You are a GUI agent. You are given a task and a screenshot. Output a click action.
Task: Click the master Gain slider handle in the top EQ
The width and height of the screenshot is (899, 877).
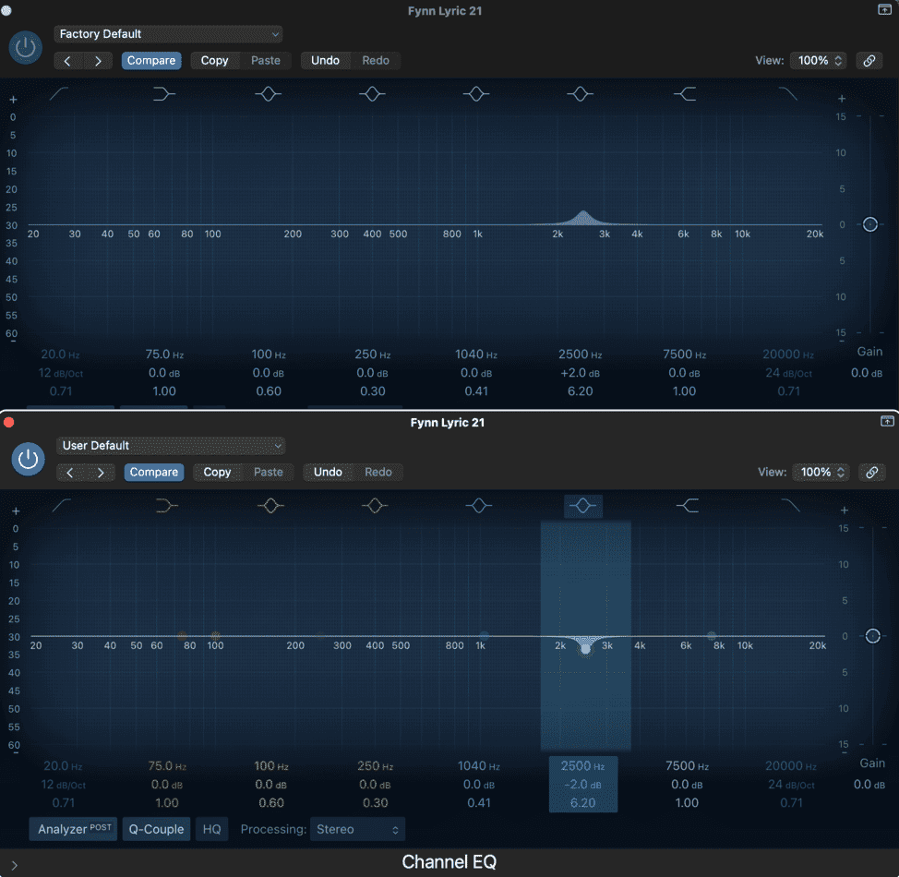[x=869, y=224]
